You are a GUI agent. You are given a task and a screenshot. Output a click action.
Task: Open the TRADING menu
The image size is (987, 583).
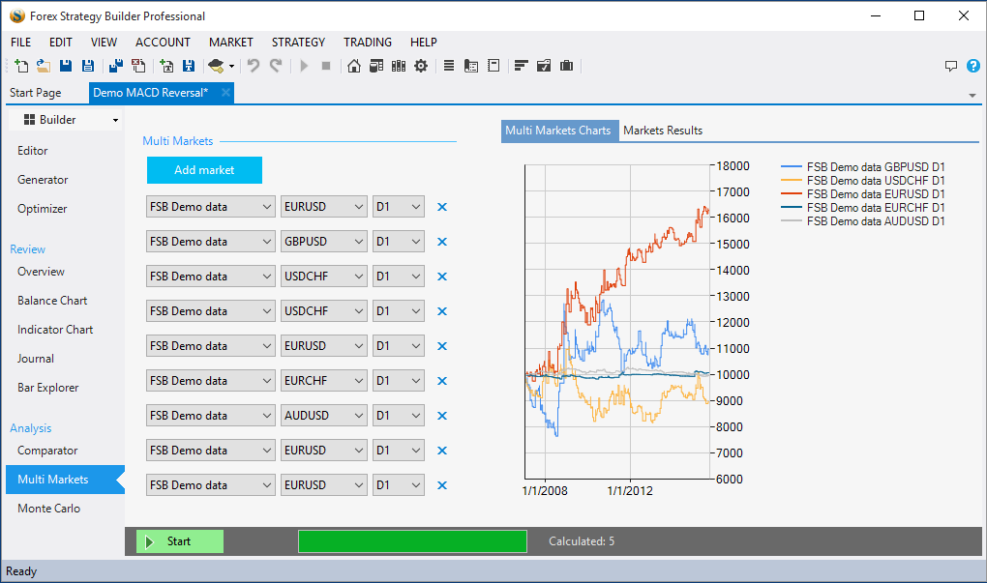(x=368, y=43)
